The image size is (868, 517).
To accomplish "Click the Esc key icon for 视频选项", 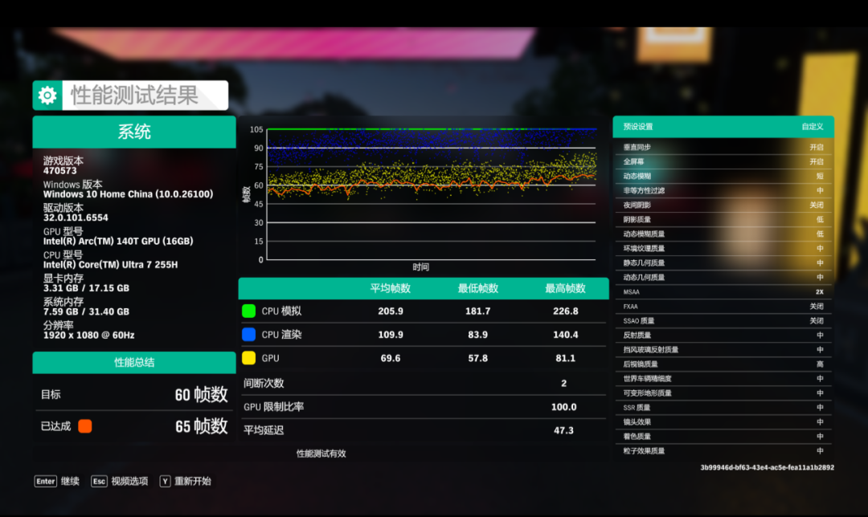I will 99,481.
